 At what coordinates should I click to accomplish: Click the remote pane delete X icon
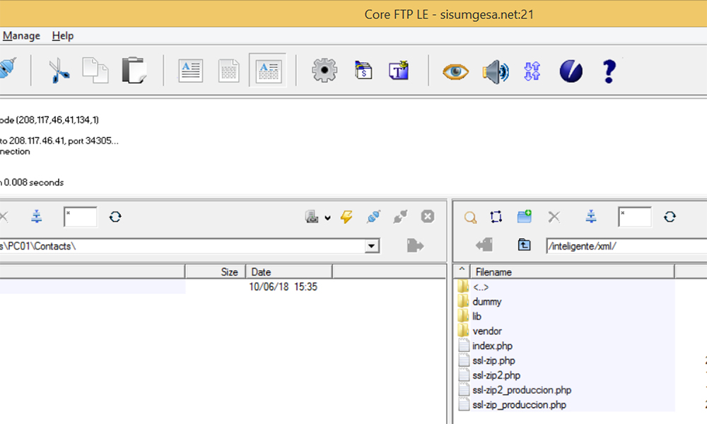pos(554,217)
